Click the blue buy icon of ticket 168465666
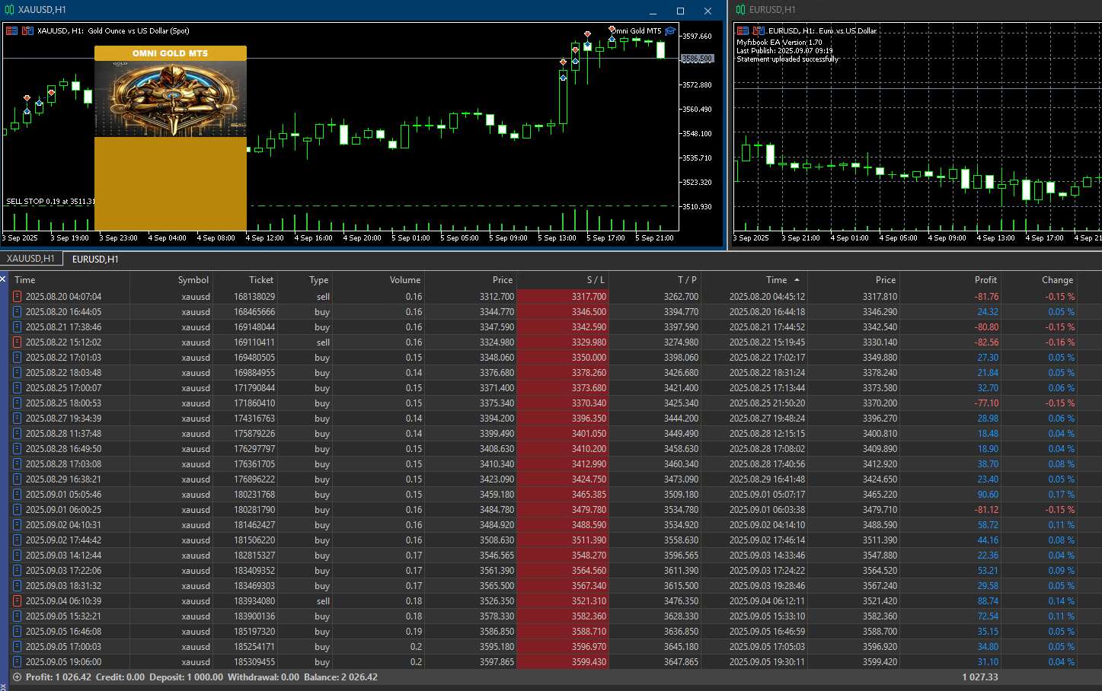The width and height of the screenshot is (1102, 691). click(x=17, y=312)
